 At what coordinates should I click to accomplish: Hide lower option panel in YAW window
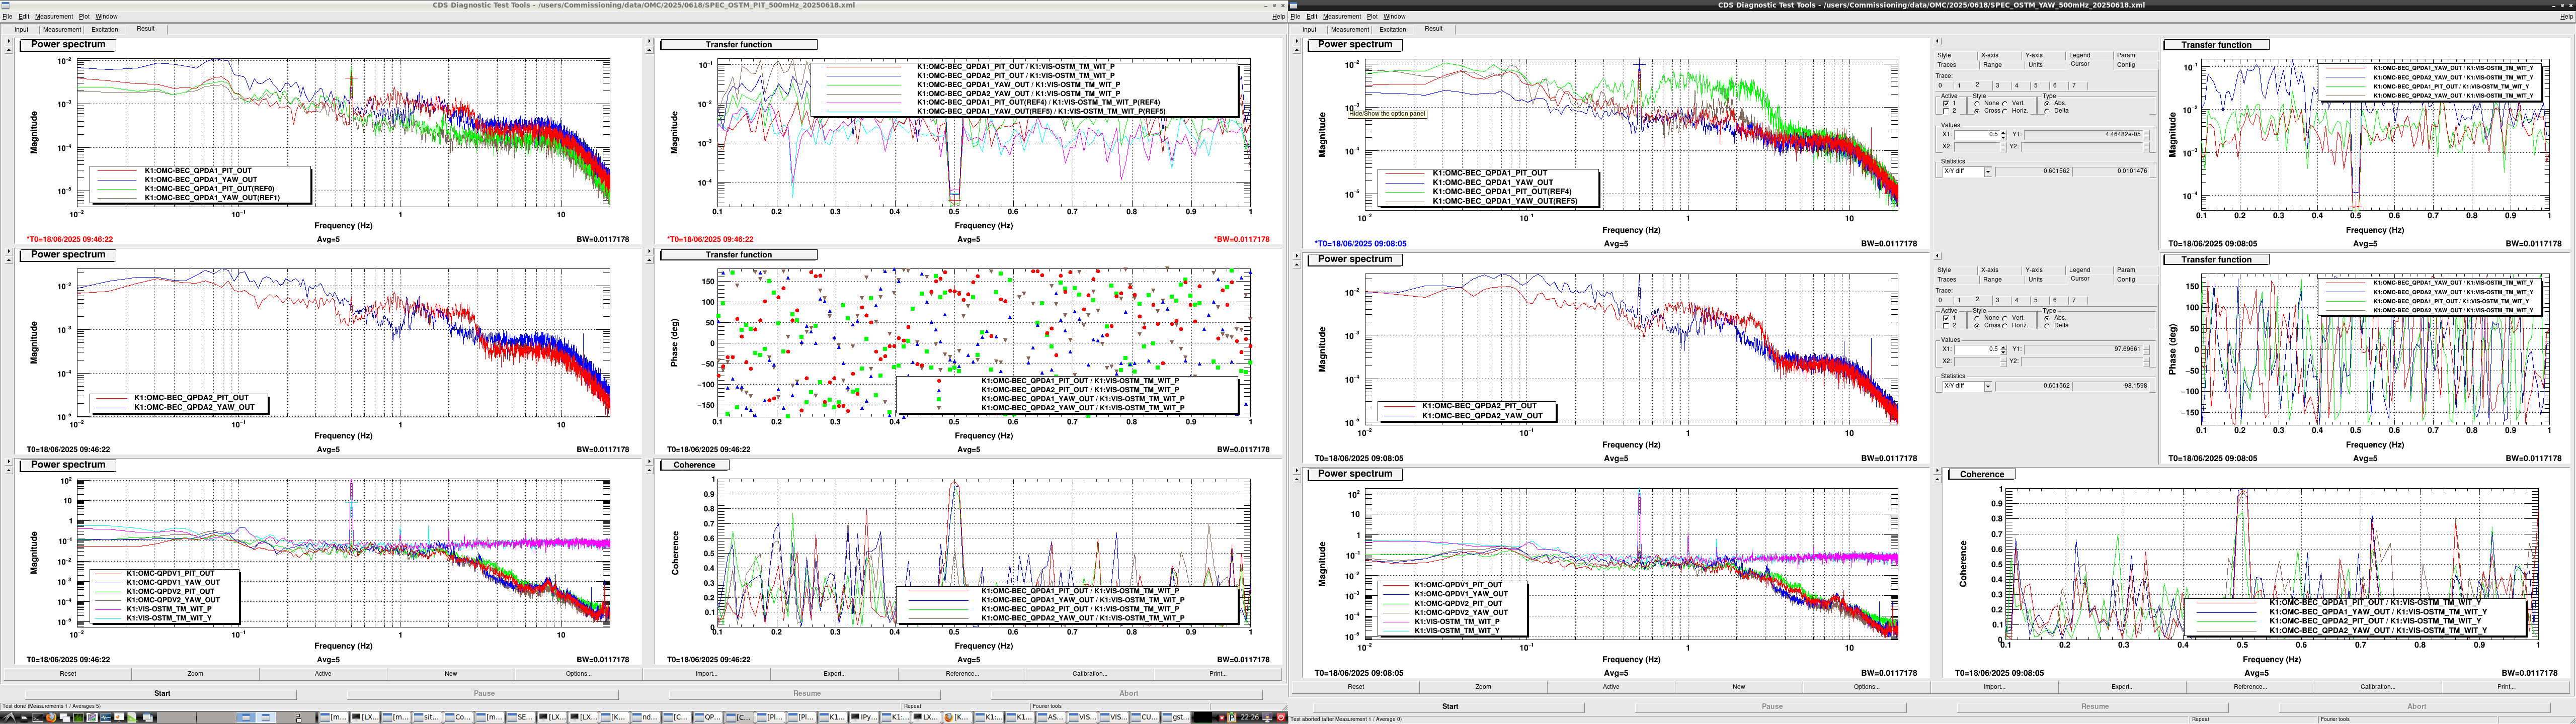click(x=1937, y=256)
